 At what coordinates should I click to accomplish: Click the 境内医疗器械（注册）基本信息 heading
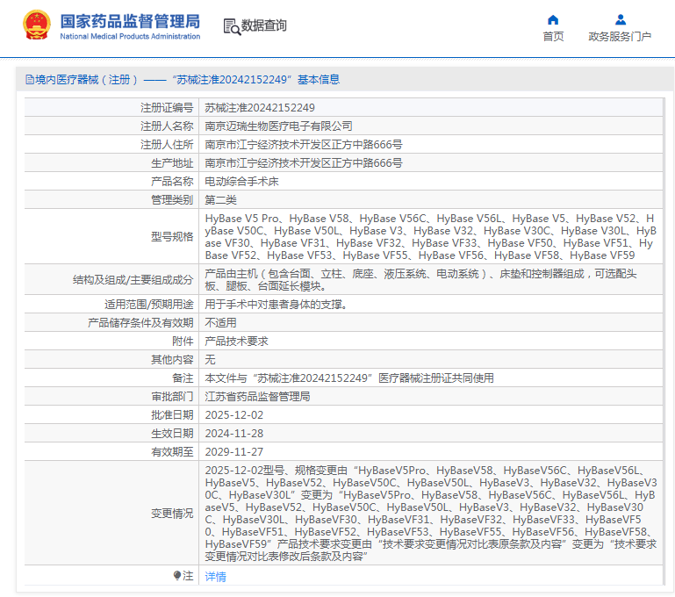[187, 80]
